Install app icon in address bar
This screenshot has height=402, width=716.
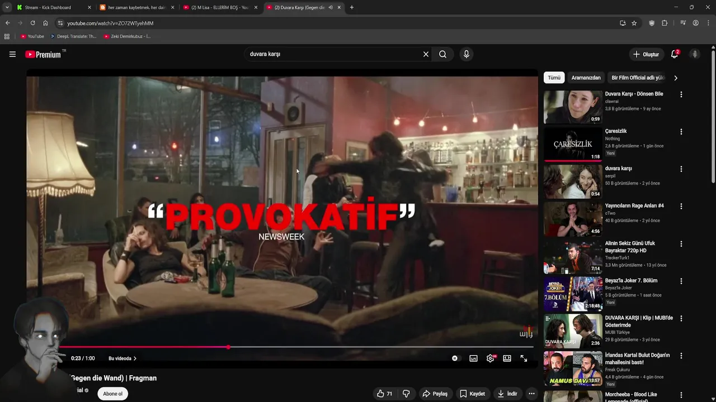(x=623, y=23)
